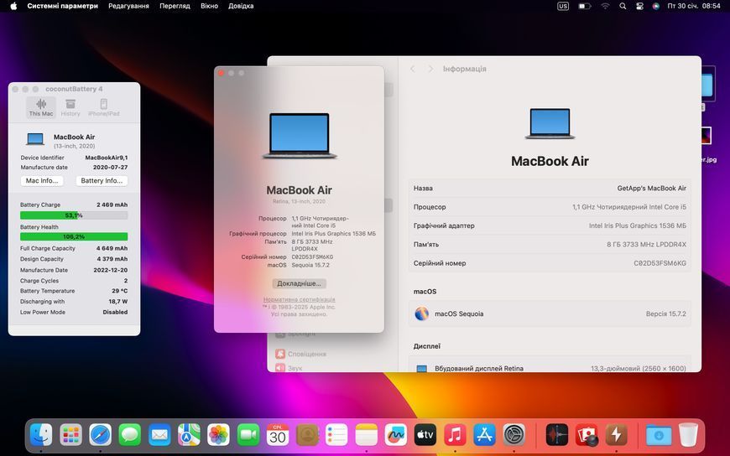Open the Системні параметри menu

pos(62,6)
